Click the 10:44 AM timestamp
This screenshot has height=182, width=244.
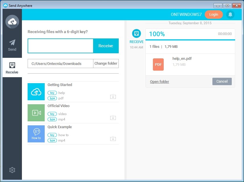click(x=136, y=47)
